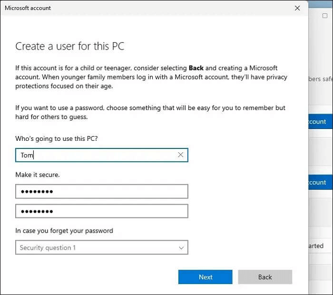Image resolution: width=333 pixels, height=295 pixels.
Task: Click the "In case you forget your password" label
Action: (64, 231)
